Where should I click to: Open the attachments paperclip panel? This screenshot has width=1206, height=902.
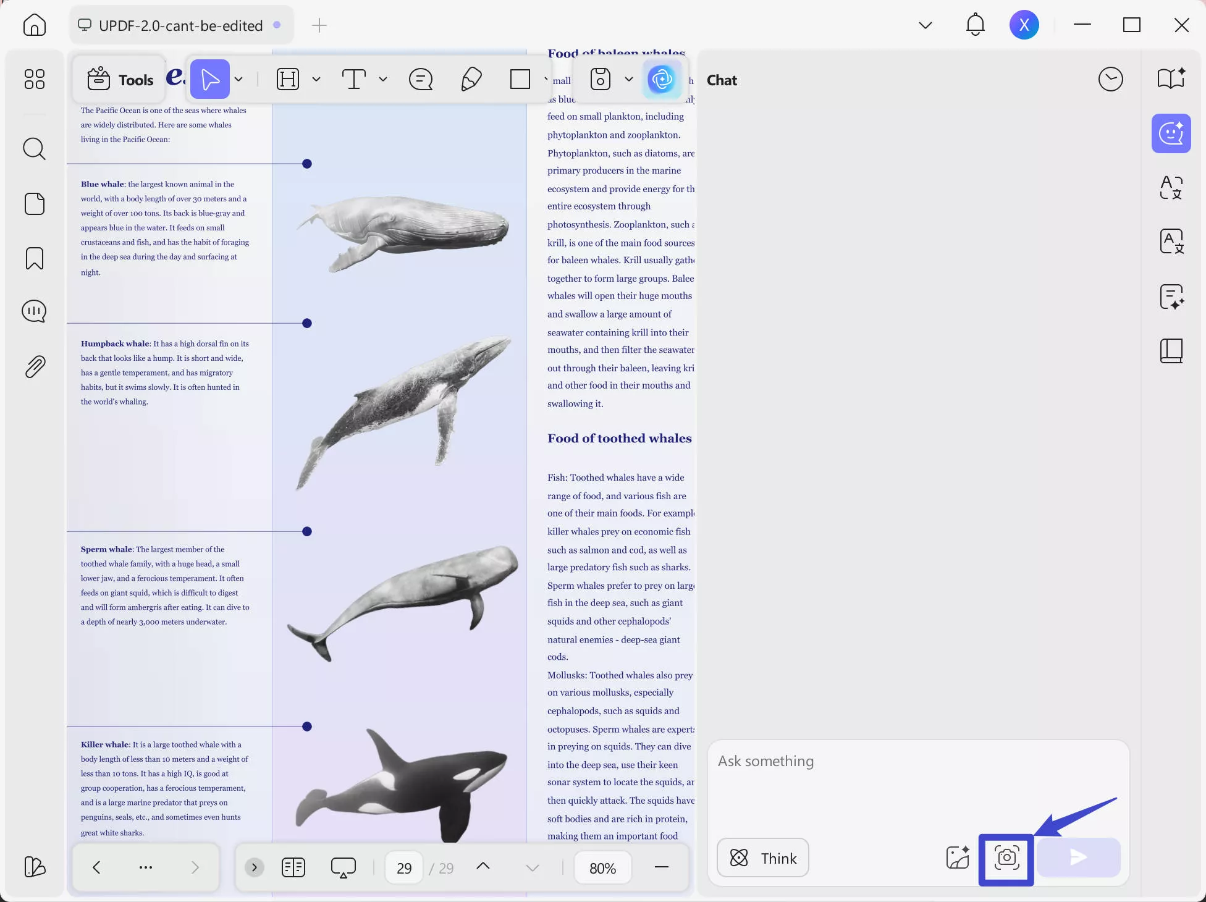click(35, 366)
